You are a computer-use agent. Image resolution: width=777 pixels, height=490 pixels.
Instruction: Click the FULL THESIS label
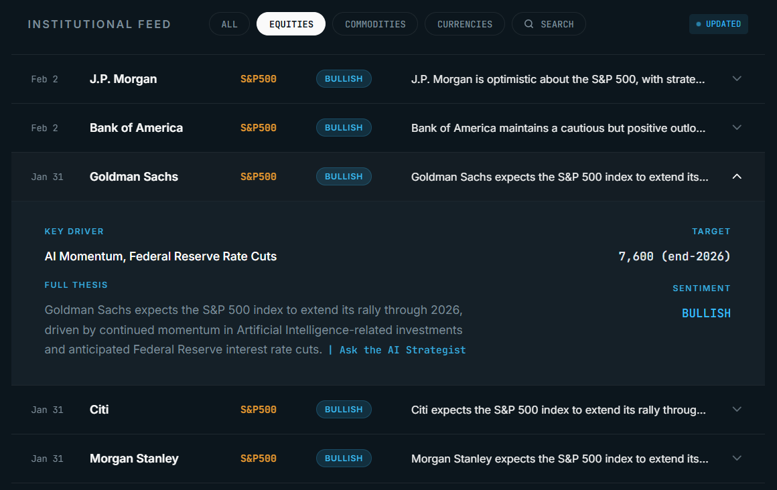[76, 285]
